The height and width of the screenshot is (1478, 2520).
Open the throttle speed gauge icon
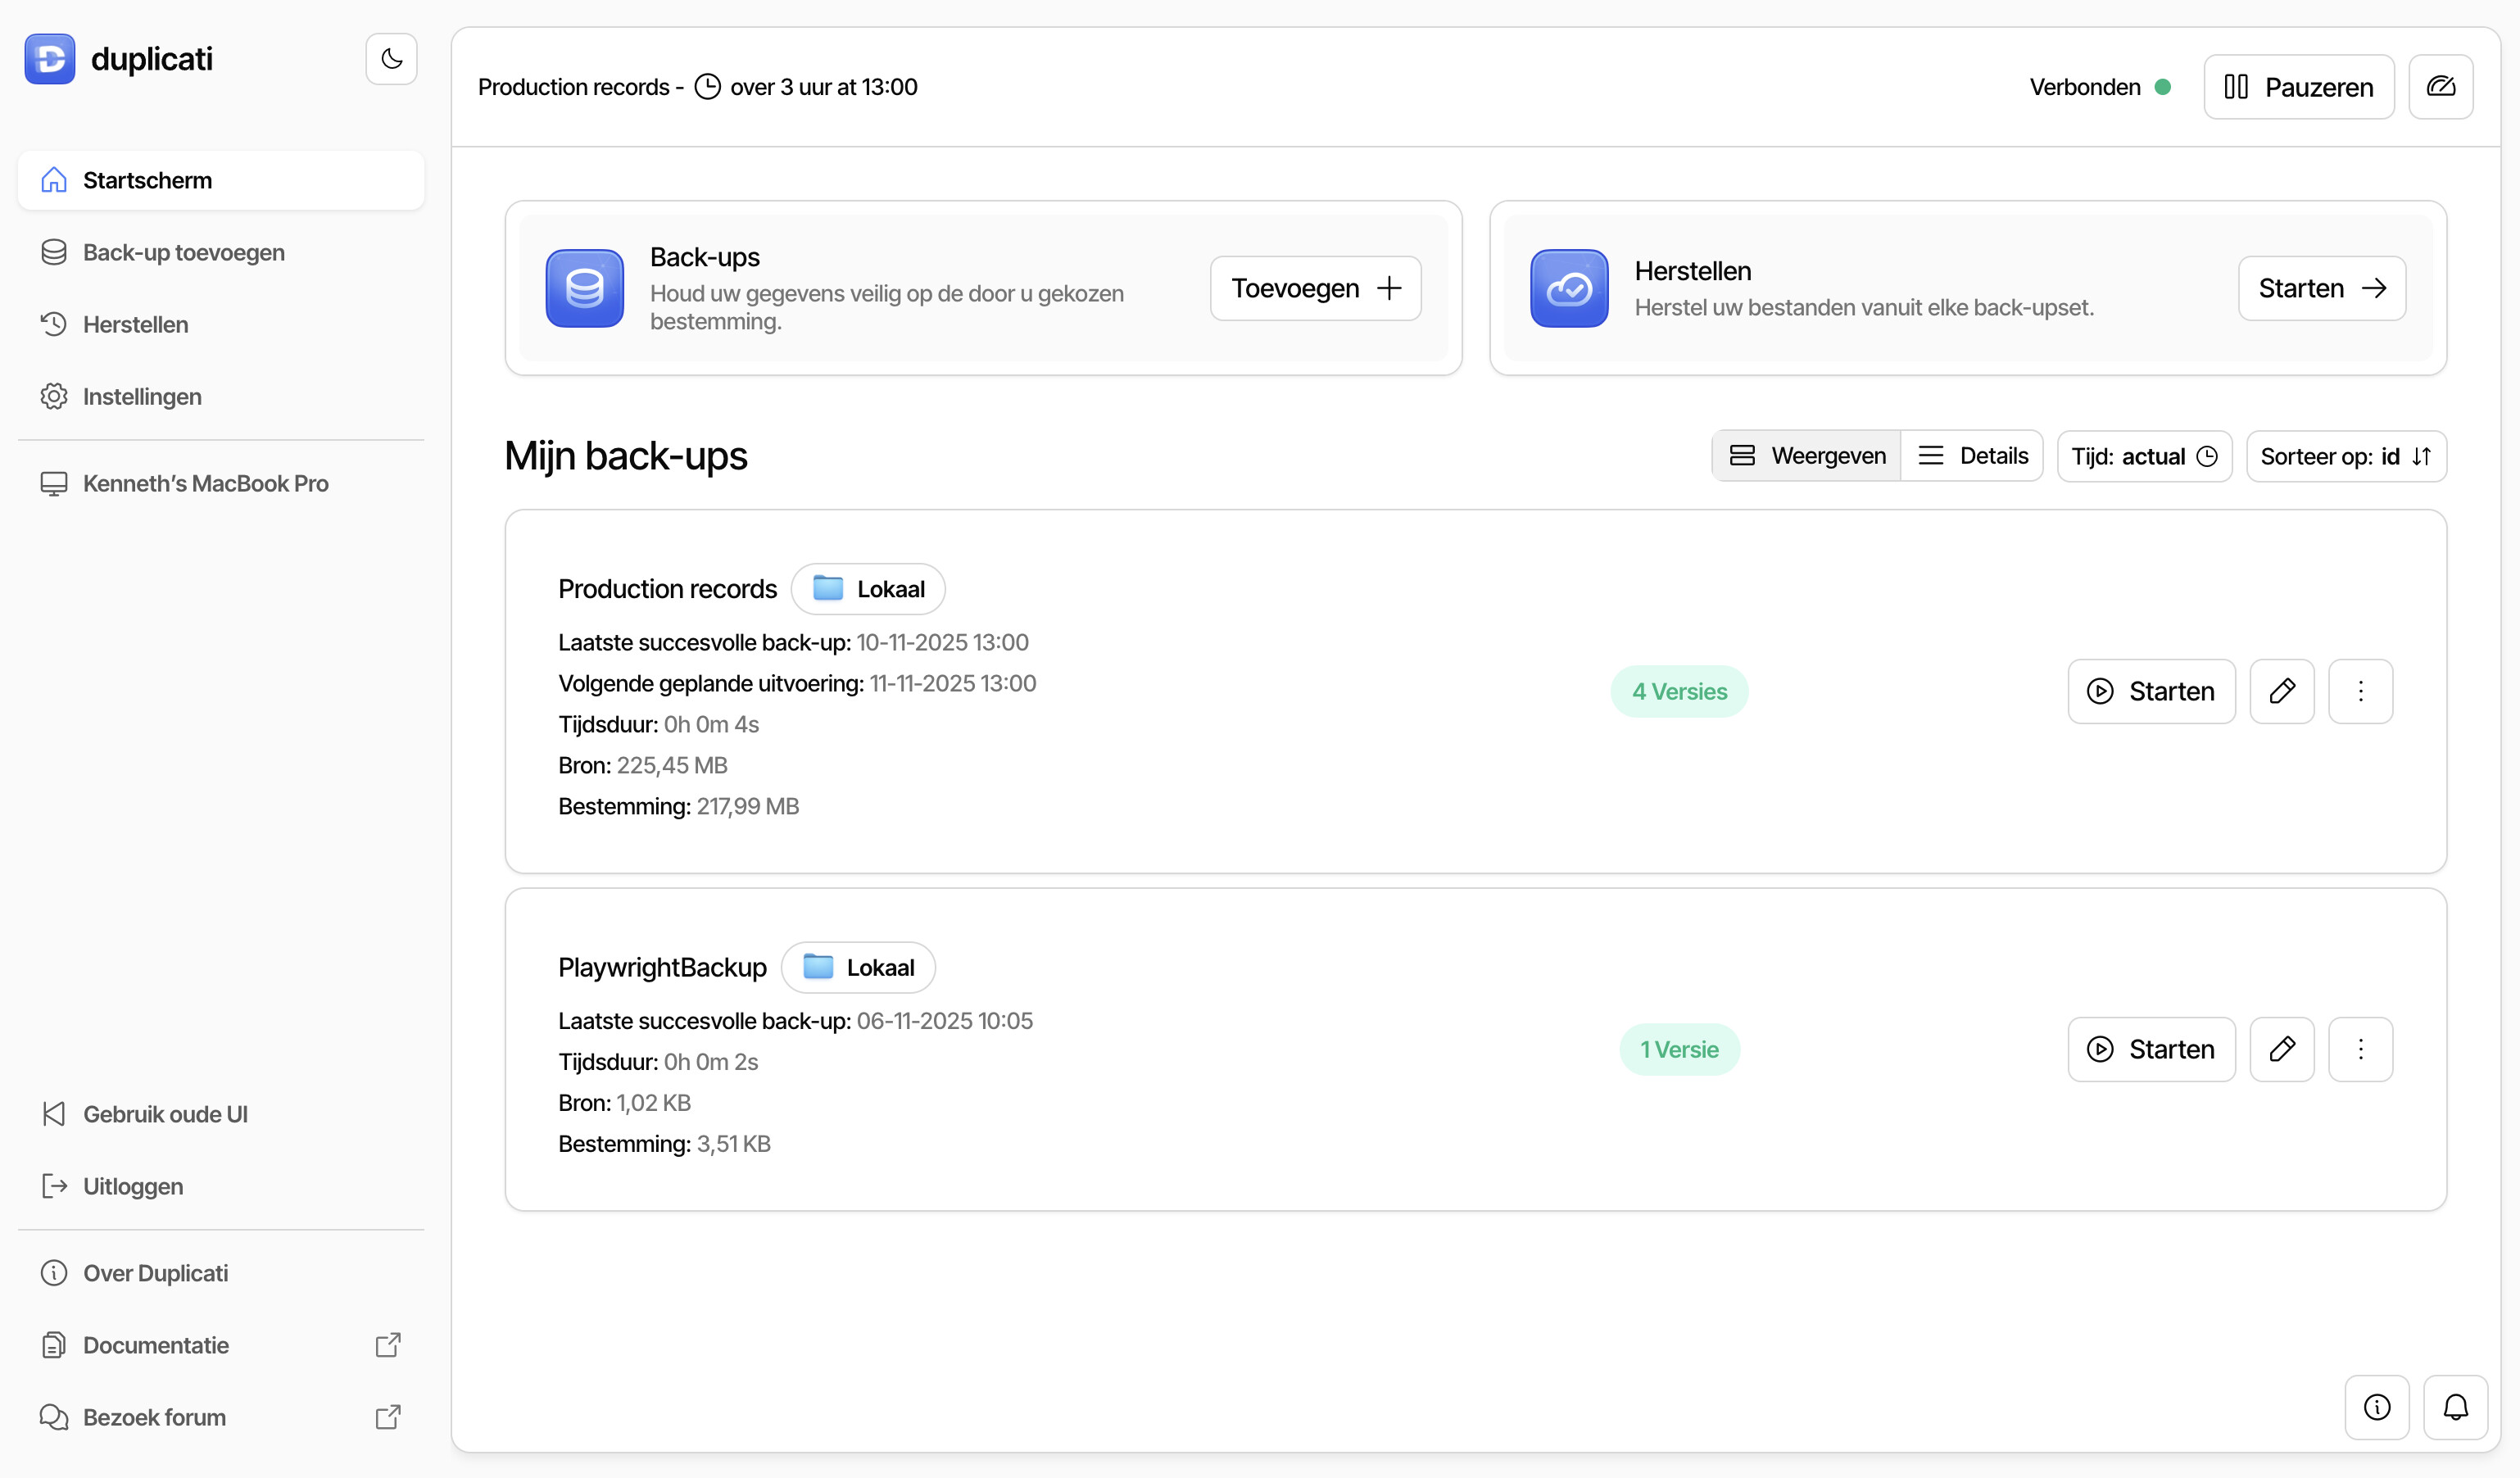click(x=2440, y=87)
